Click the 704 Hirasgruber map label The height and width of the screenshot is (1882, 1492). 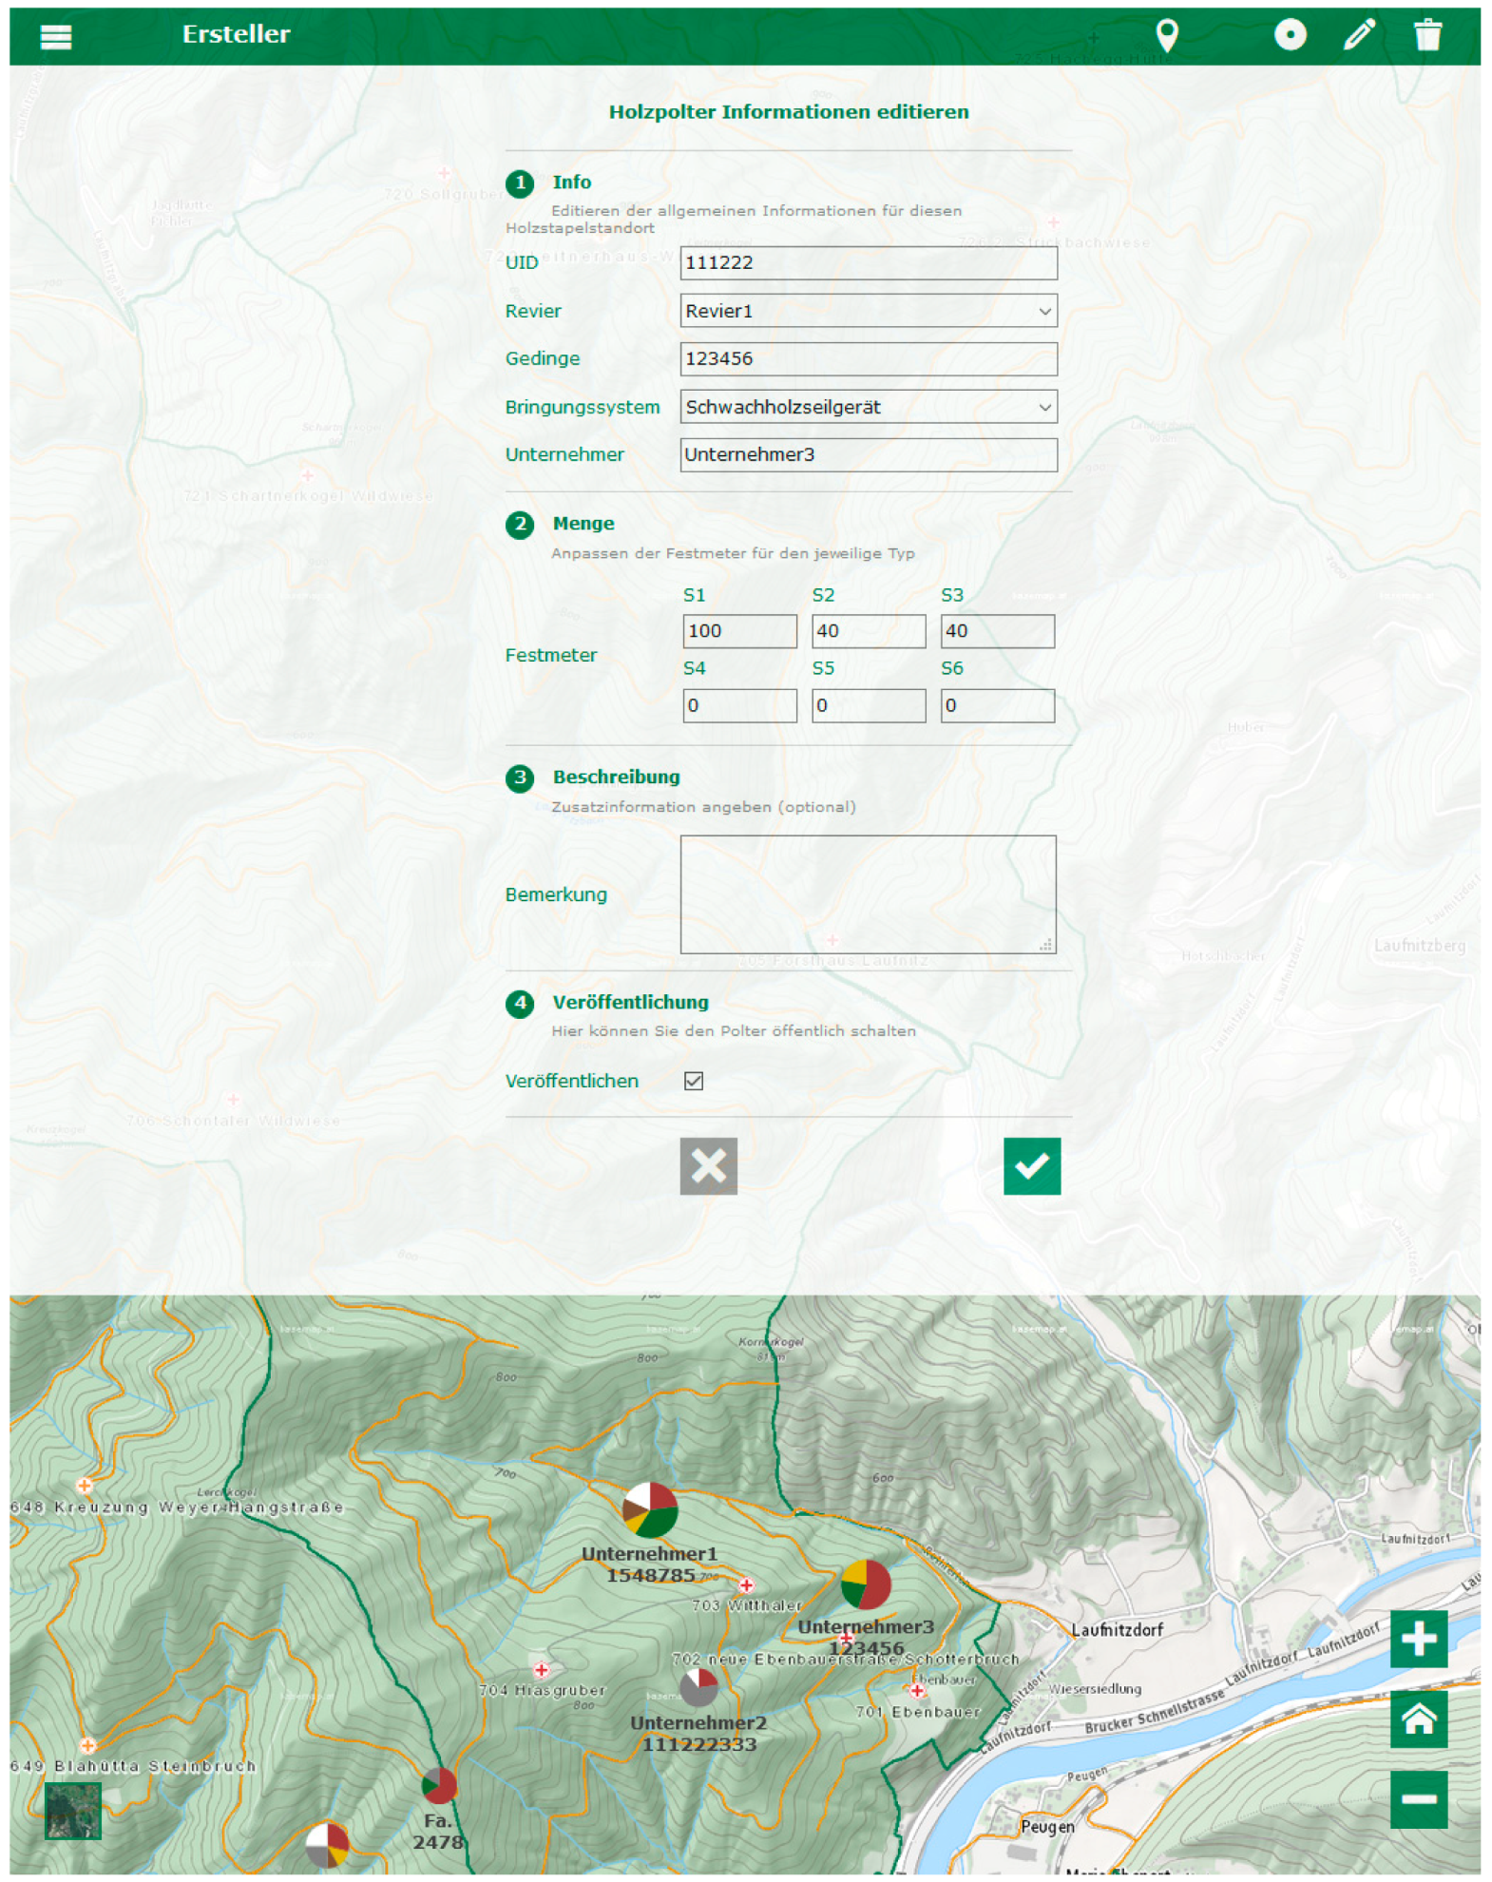[542, 1690]
